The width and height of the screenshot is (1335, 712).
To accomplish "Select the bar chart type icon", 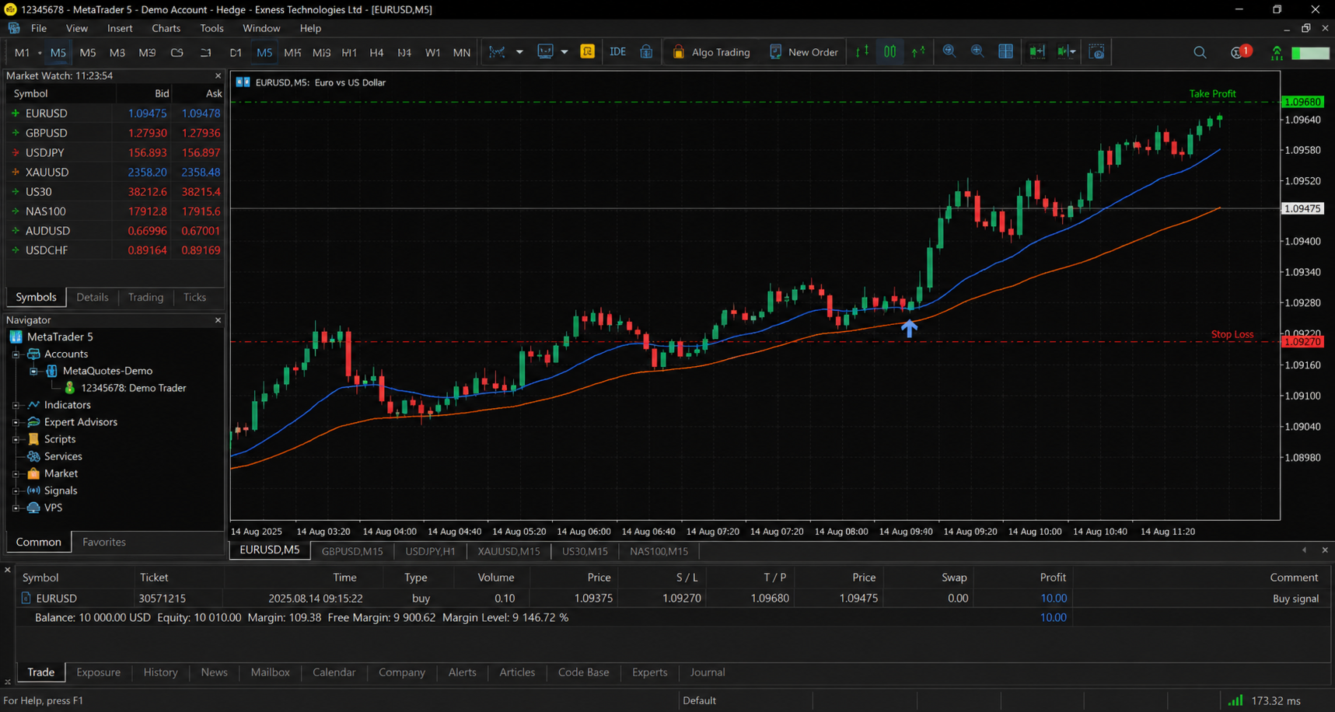I will (x=862, y=52).
